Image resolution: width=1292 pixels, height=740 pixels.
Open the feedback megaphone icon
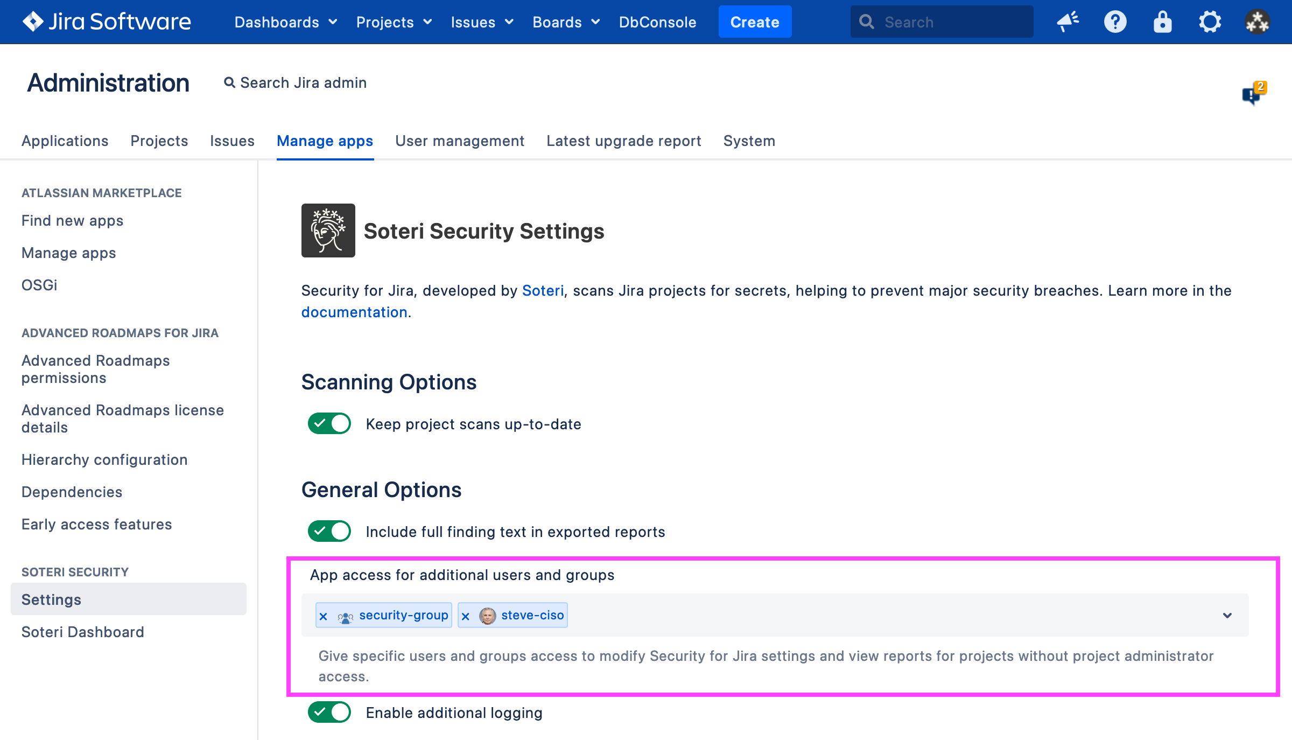coord(1068,22)
